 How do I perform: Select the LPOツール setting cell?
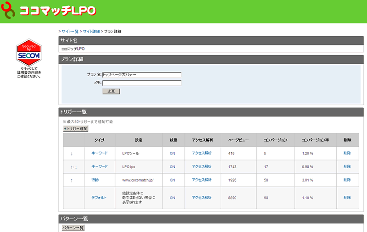pyautogui.click(x=139, y=154)
